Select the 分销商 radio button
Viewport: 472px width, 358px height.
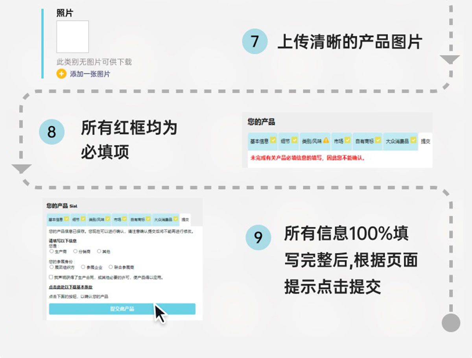tap(75, 251)
